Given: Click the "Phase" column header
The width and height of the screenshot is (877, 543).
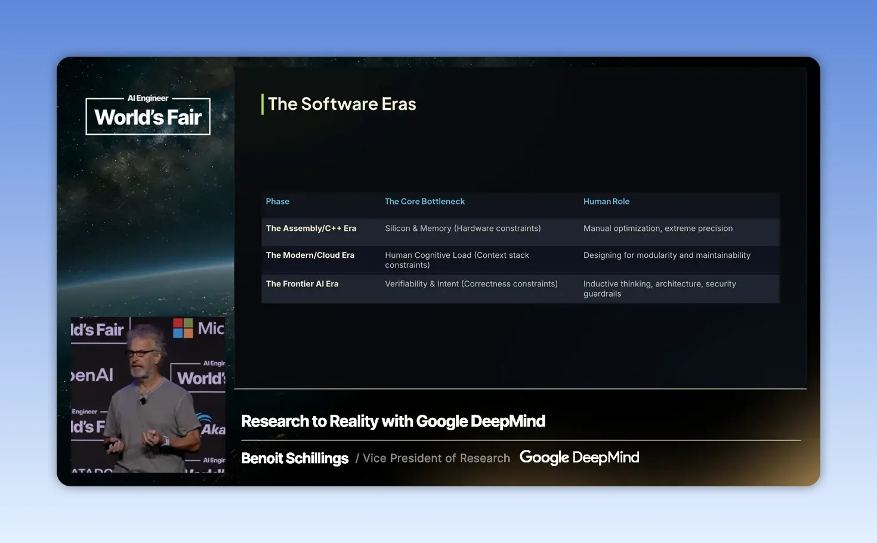Looking at the screenshot, I should 277,202.
